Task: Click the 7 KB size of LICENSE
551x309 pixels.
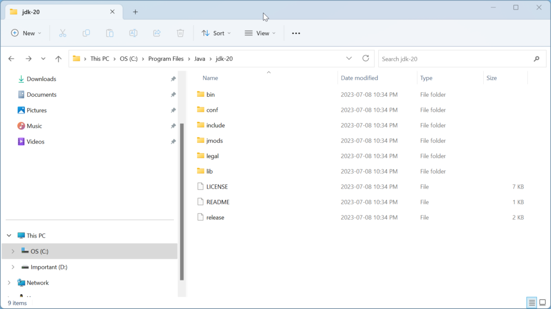Action: (518, 187)
